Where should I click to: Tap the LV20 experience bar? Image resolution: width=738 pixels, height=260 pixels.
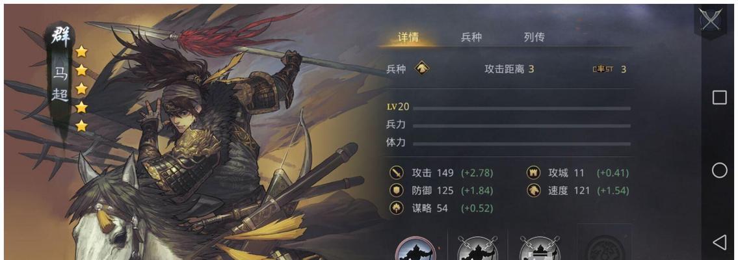pos(521,108)
